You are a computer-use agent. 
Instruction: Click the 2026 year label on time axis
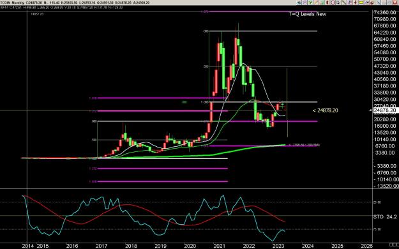click(x=366, y=246)
